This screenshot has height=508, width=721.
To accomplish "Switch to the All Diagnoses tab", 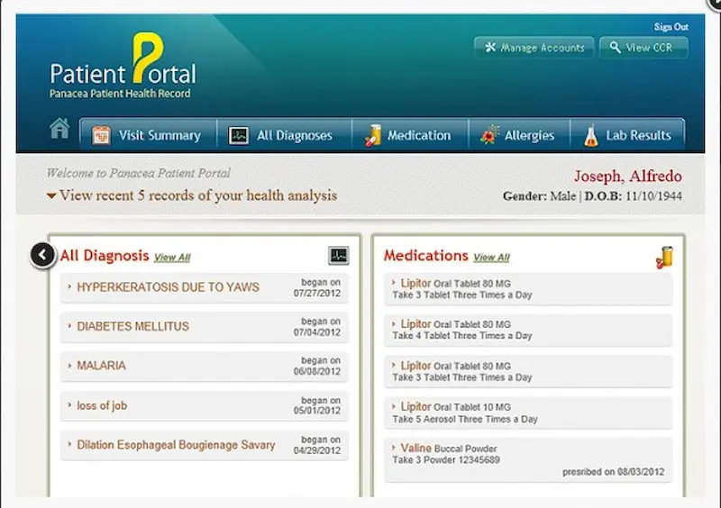I will [x=284, y=135].
